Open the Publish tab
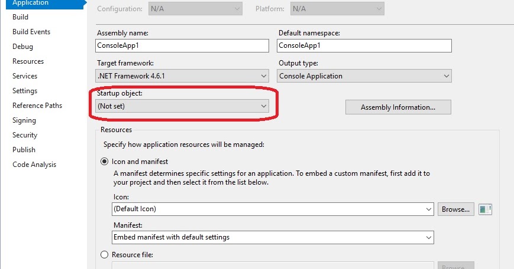The width and height of the screenshot is (514, 269). point(24,150)
